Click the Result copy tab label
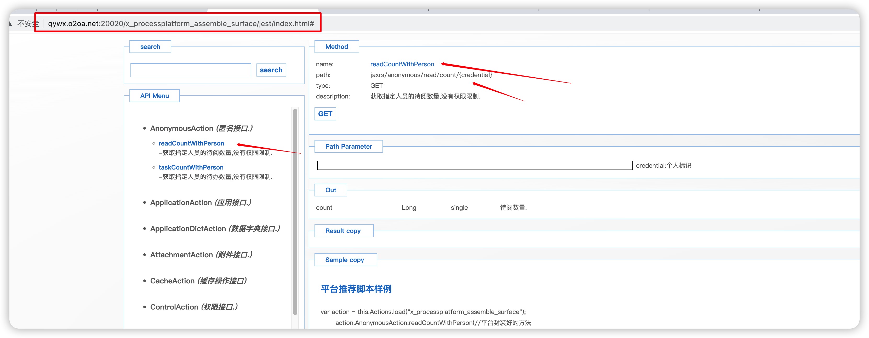 (343, 231)
